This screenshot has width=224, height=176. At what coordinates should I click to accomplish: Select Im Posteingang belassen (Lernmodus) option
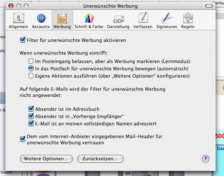coord(31,61)
